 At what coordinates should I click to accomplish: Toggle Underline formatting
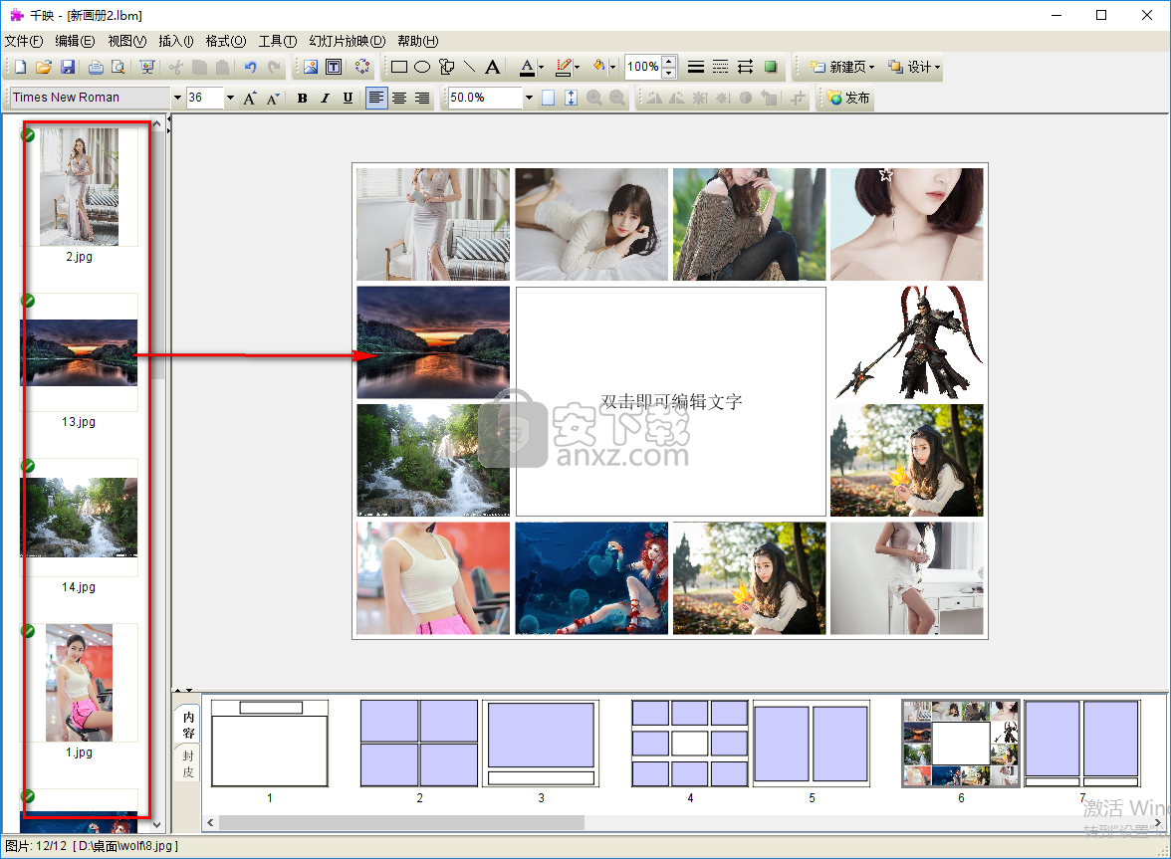[349, 98]
